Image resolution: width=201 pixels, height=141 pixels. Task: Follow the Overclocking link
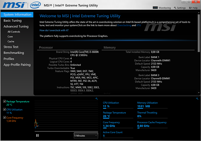(x=124, y=25)
